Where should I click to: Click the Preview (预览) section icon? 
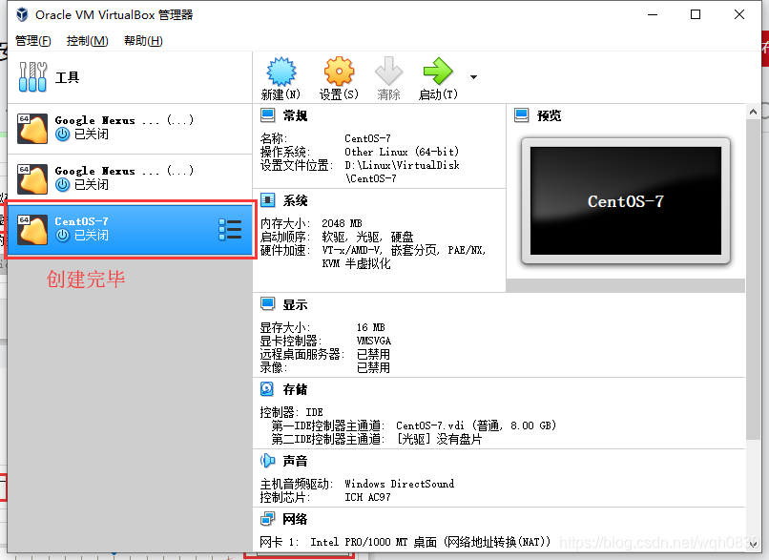coord(522,115)
